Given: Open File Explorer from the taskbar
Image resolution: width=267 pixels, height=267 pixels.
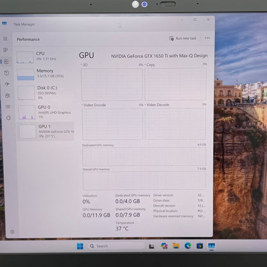Looking at the screenshot, I should [x=176, y=246].
